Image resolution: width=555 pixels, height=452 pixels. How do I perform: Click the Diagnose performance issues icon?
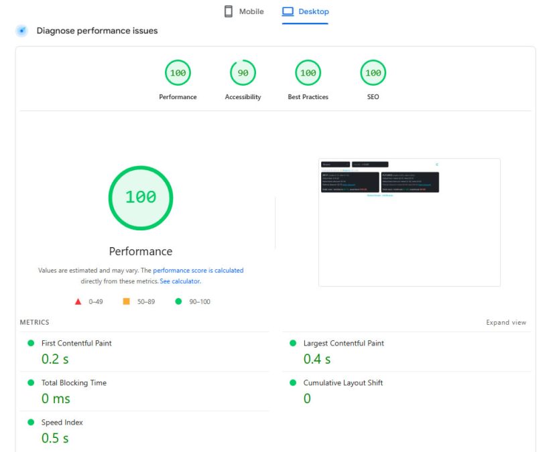[x=21, y=31]
